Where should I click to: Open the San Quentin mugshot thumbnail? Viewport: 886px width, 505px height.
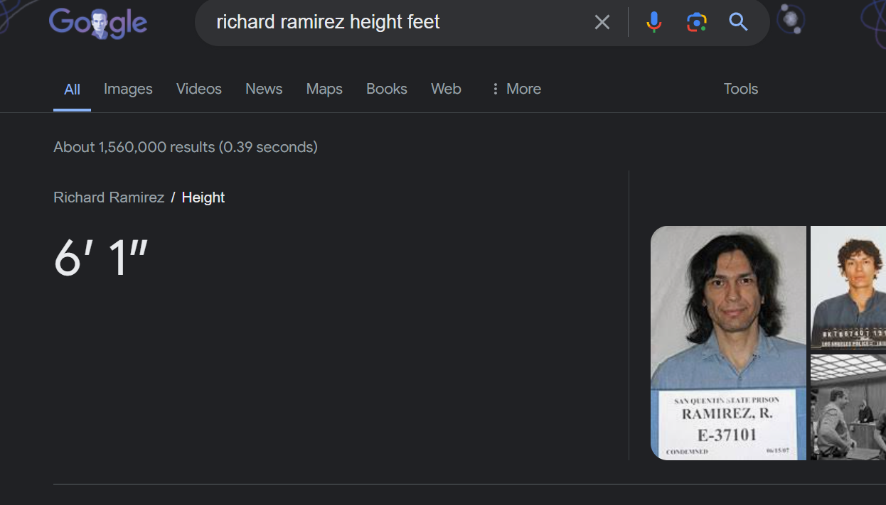click(x=728, y=342)
